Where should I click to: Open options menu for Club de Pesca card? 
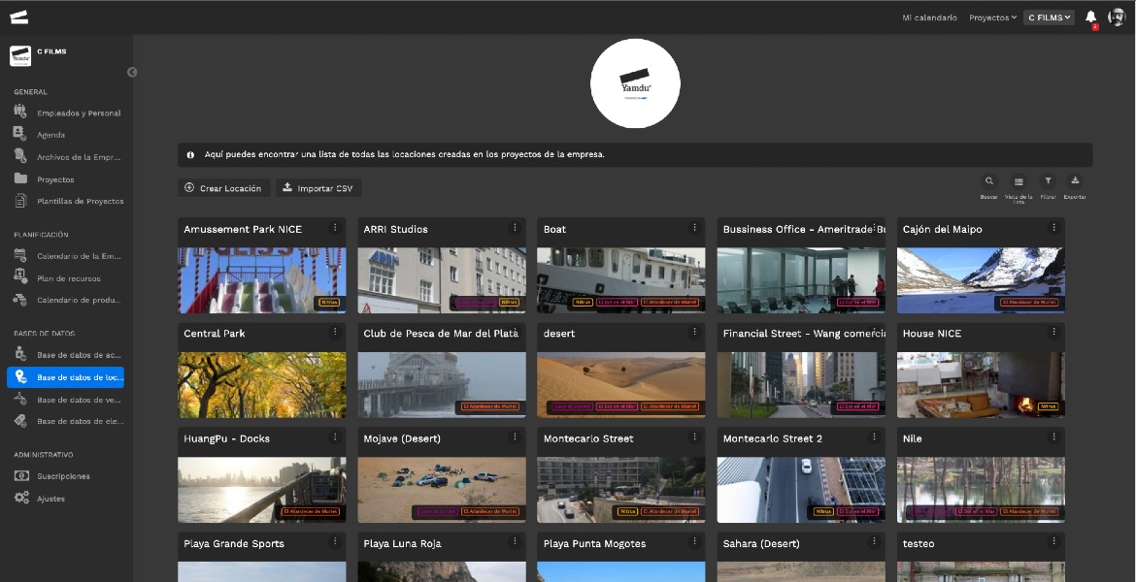tap(515, 333)
